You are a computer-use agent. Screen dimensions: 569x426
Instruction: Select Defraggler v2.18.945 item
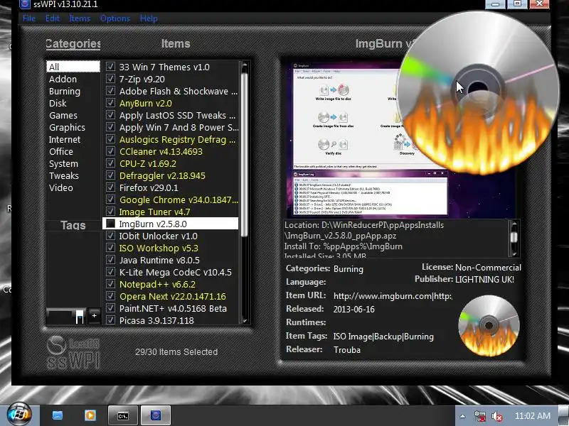pyautogui.click(x=162, y=175)
